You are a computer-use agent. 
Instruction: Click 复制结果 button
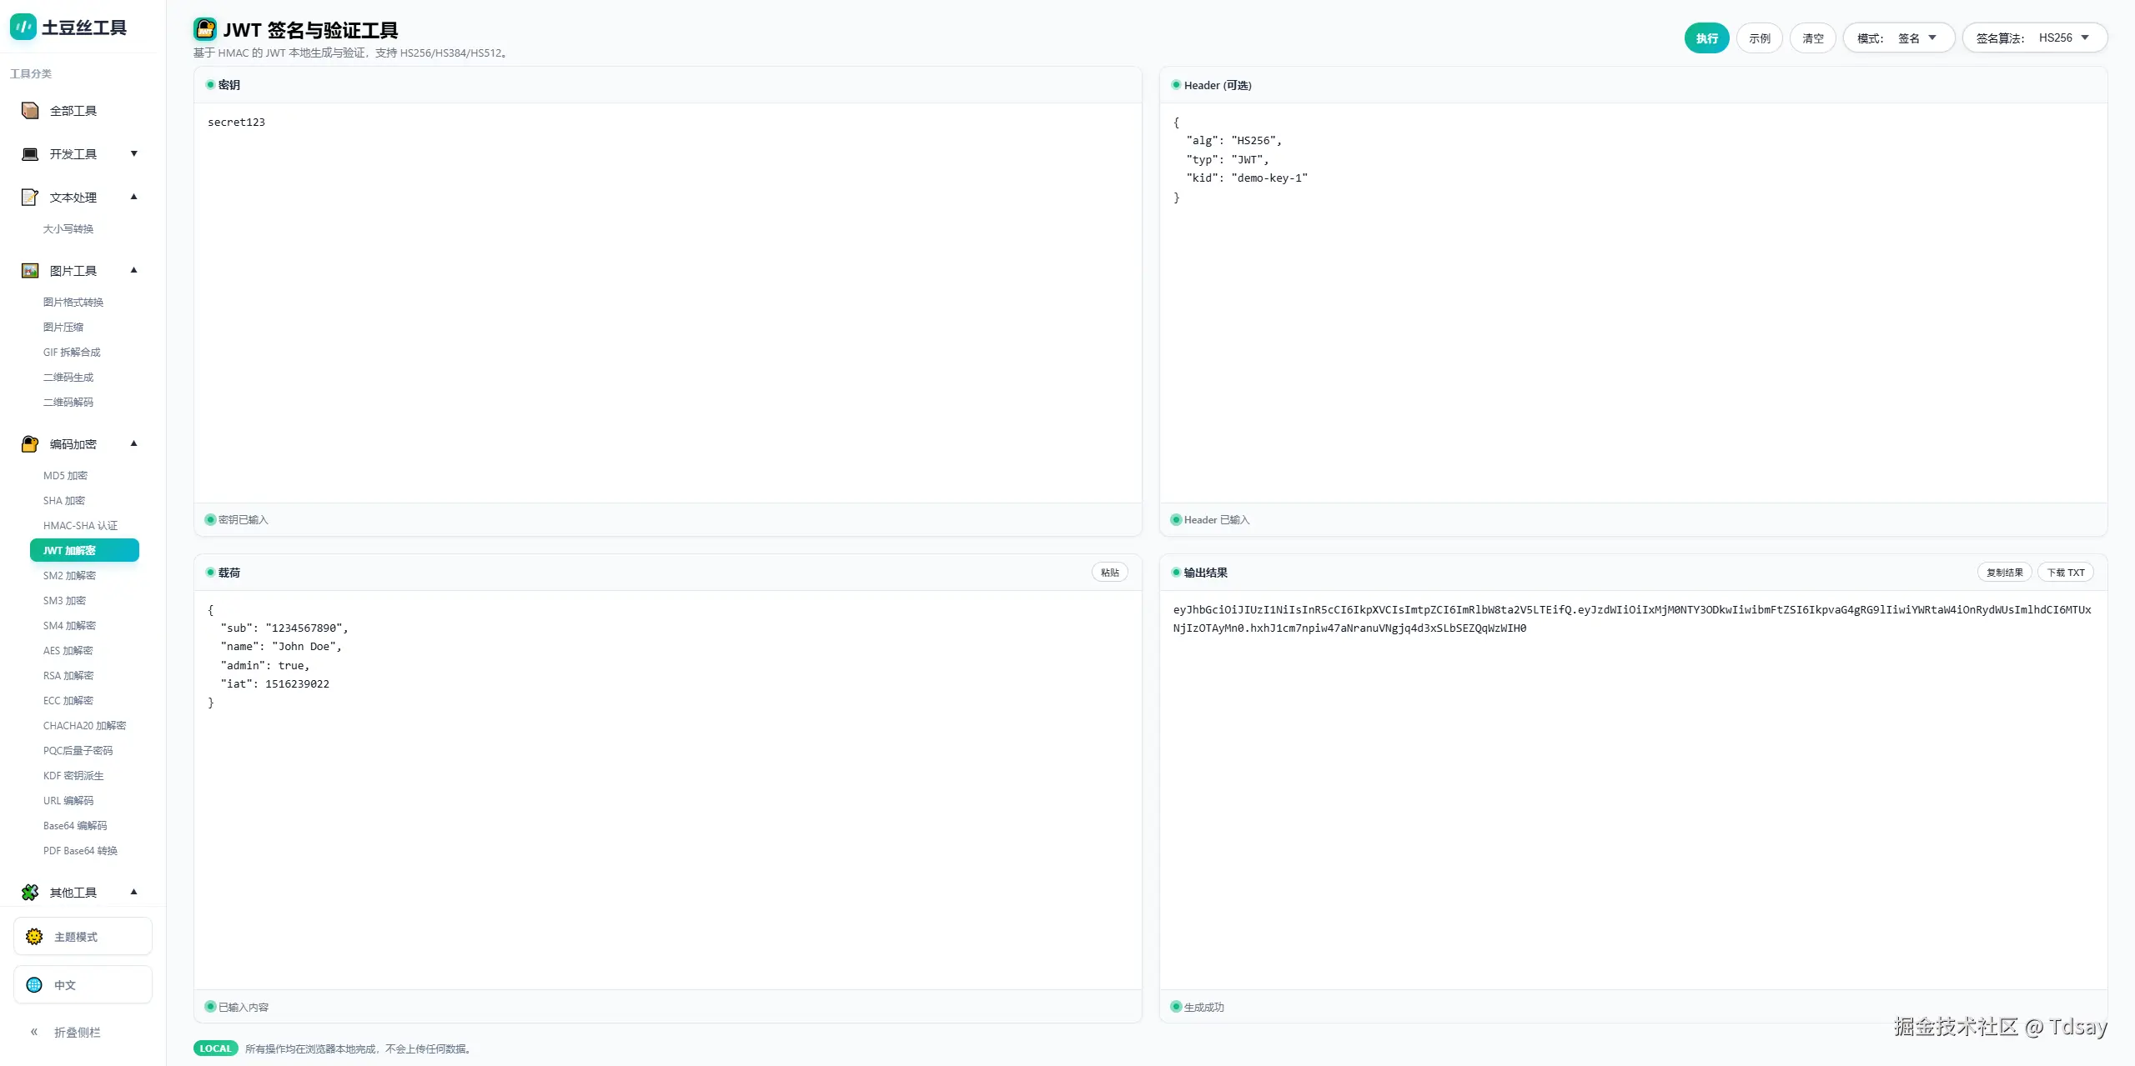point(2004,573)
